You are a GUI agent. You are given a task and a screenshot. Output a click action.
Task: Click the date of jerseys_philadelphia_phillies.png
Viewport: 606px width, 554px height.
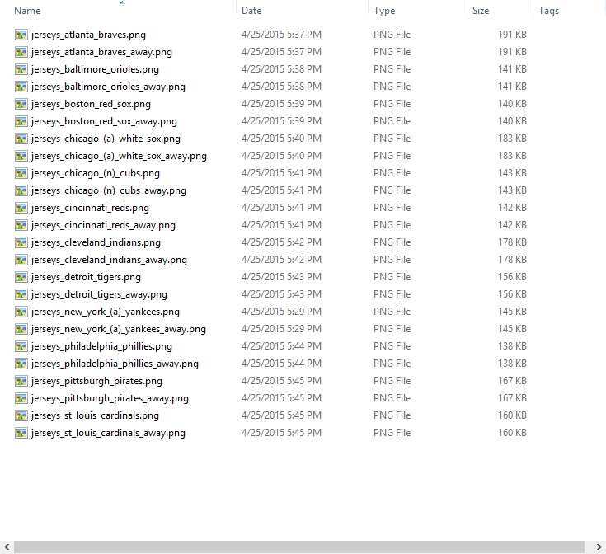click(x=281, y=346)
